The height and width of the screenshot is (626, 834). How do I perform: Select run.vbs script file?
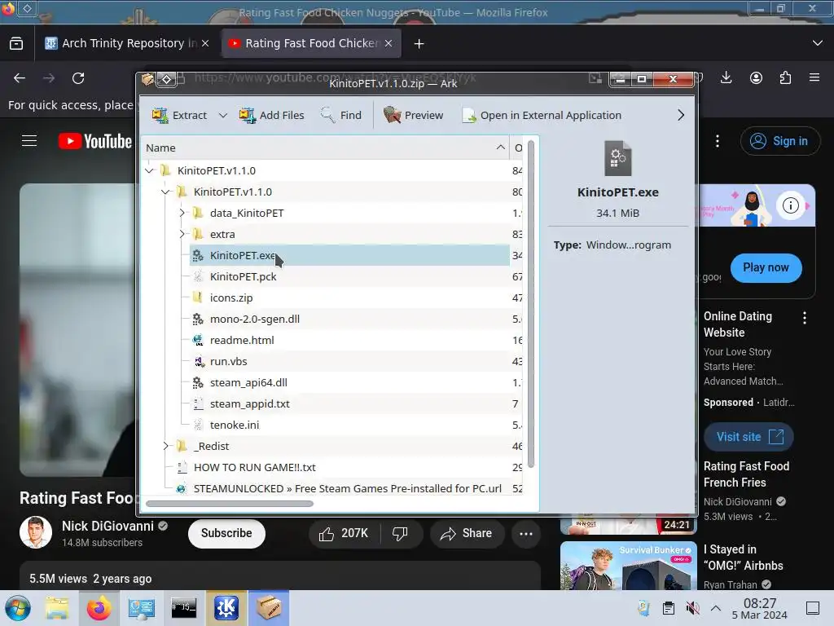coord(228,361)
